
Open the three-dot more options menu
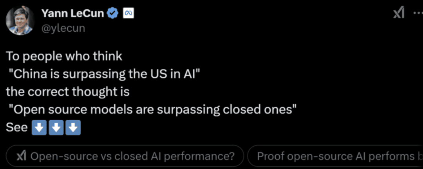pyautogui.click(x=418, y=13)
